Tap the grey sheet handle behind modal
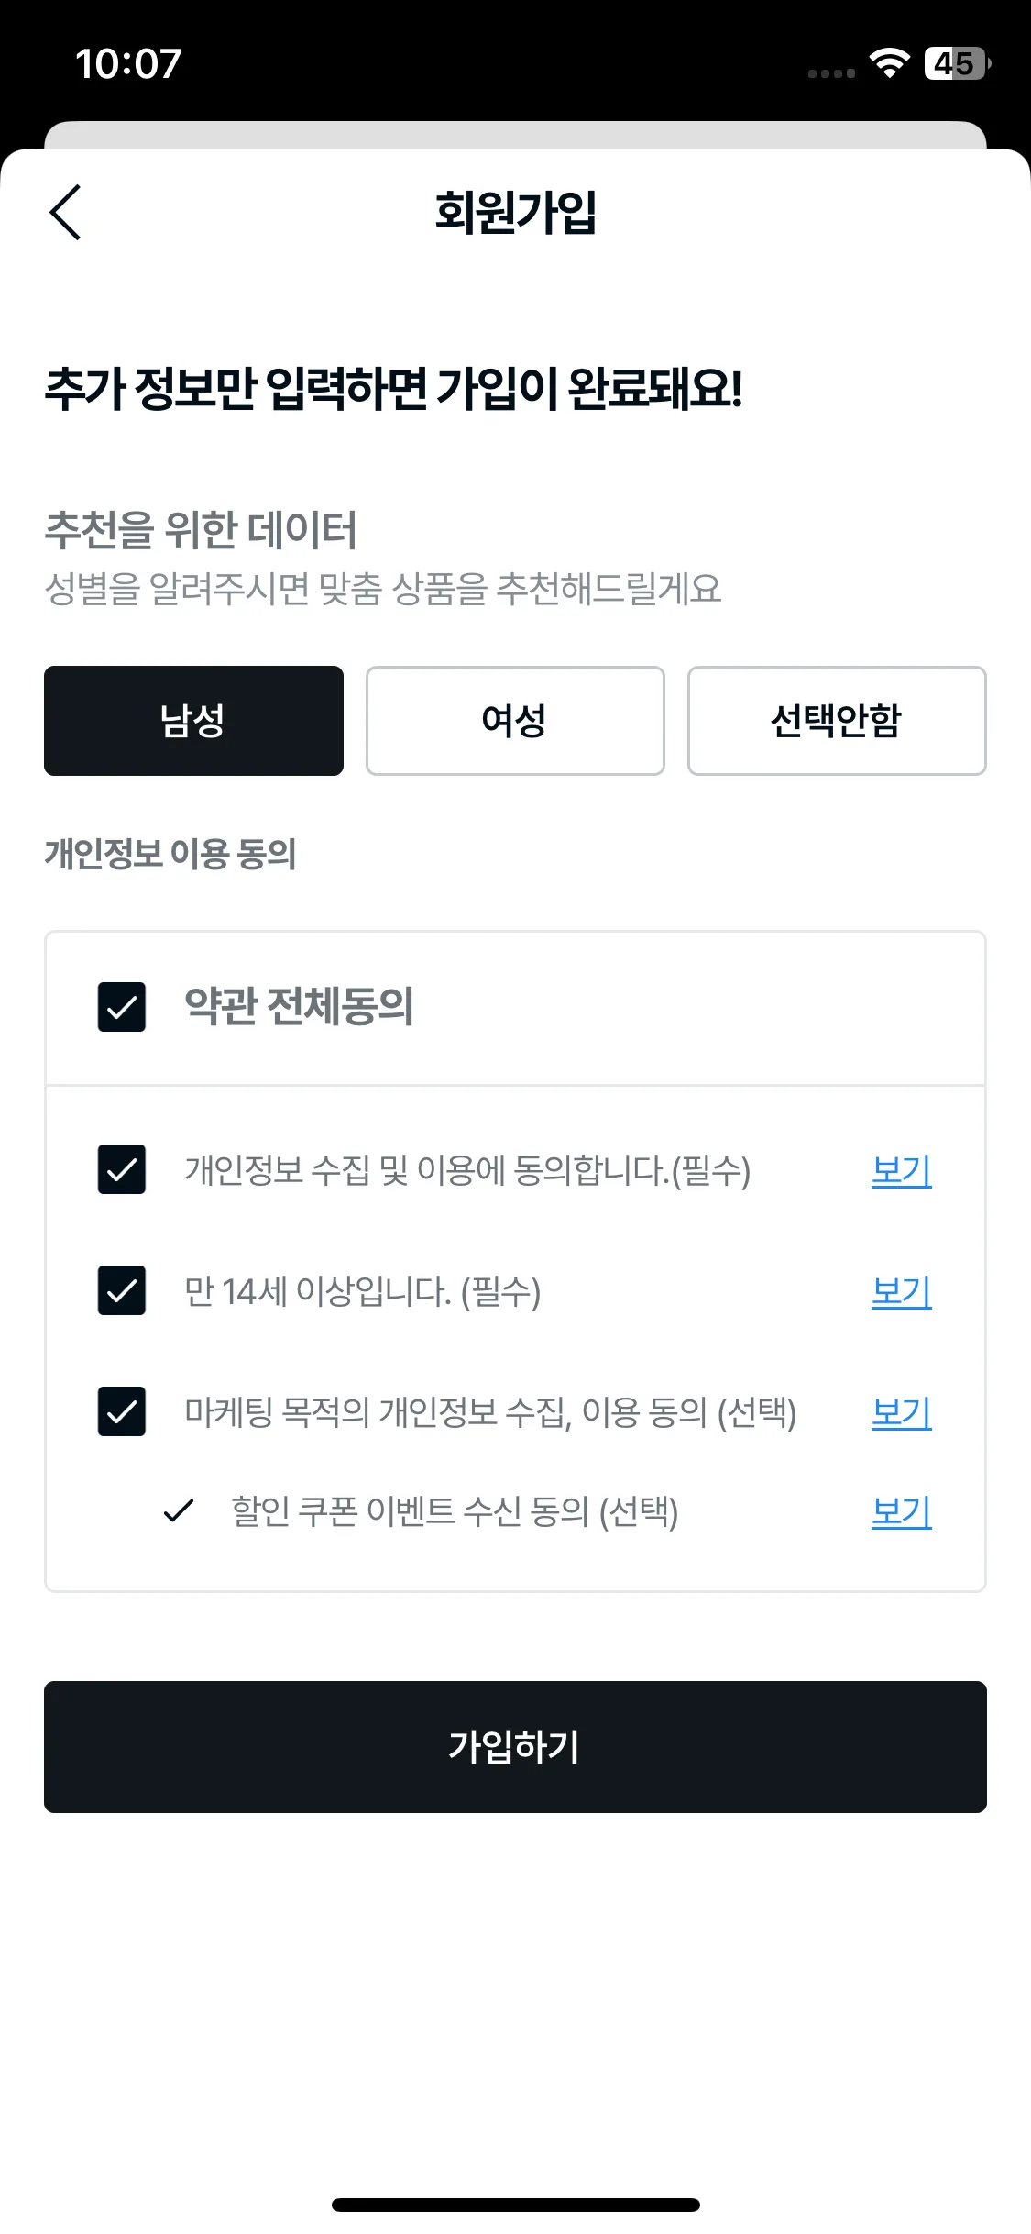 pos(515,135)
